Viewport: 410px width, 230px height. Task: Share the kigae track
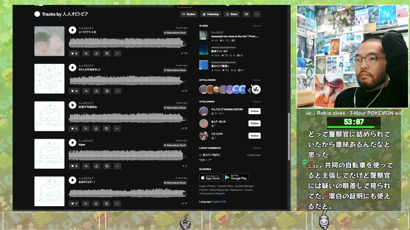coord(96,166)
